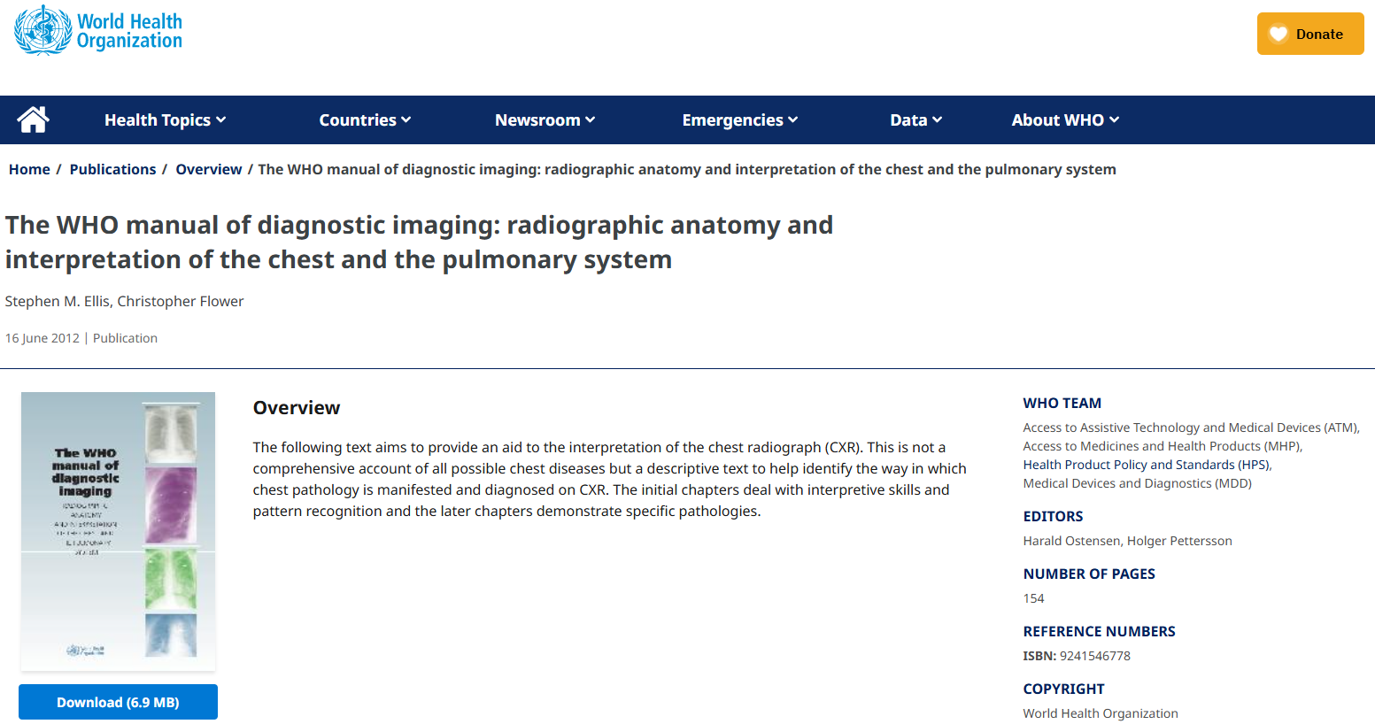Expand the Countries dropdown chevron
1375x724 pixels.
click(x=406, y=119)
